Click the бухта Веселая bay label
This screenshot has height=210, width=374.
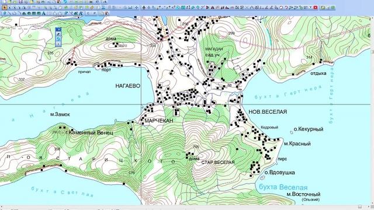pos(283,187)
